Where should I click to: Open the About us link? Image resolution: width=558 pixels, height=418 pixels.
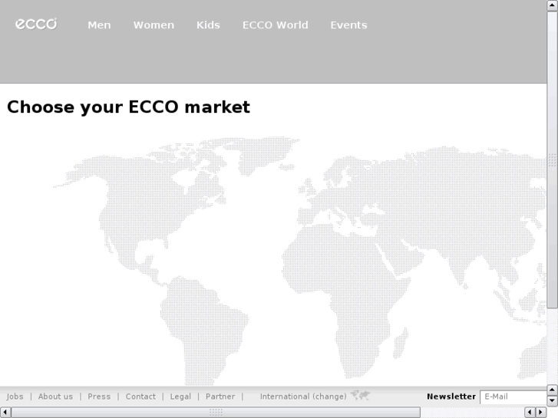point(55,397)
